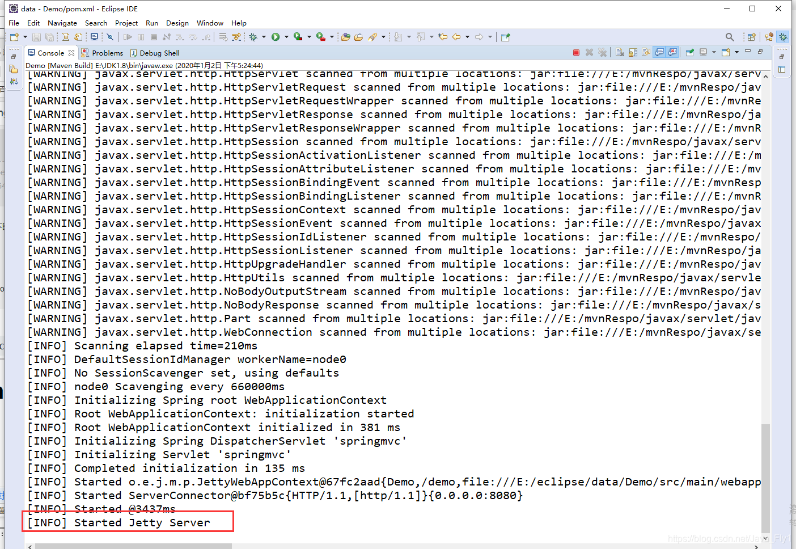Viewport: 796px width, 549px height.
Task: Open the New dropdown arrow
Action: tap(25, 37)
